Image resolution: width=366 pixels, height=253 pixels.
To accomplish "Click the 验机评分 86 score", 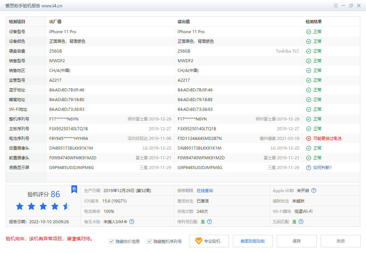I will [44, 194].
